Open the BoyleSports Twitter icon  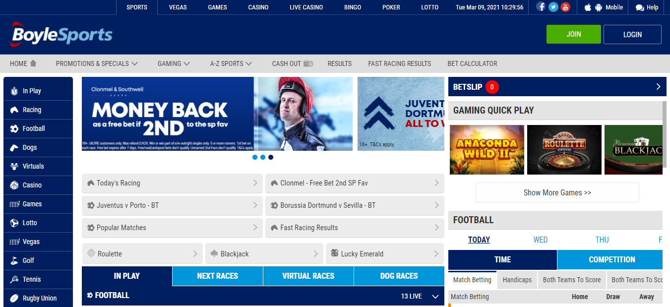[x=553, y=7]
